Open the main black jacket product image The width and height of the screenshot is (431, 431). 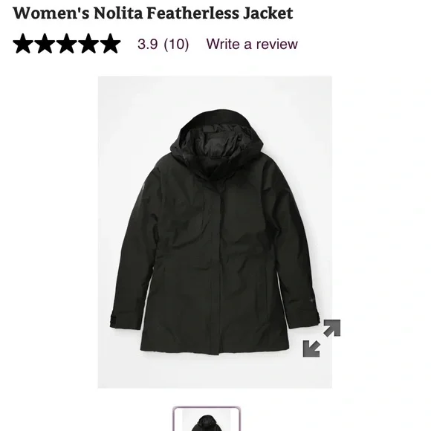(x=215, y=233)
